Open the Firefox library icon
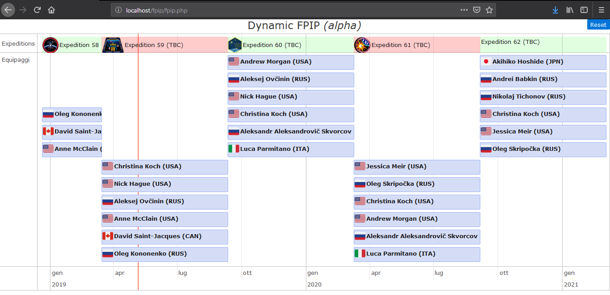Image resolution: width=610 pixels, height=295 pixels. 570,10
